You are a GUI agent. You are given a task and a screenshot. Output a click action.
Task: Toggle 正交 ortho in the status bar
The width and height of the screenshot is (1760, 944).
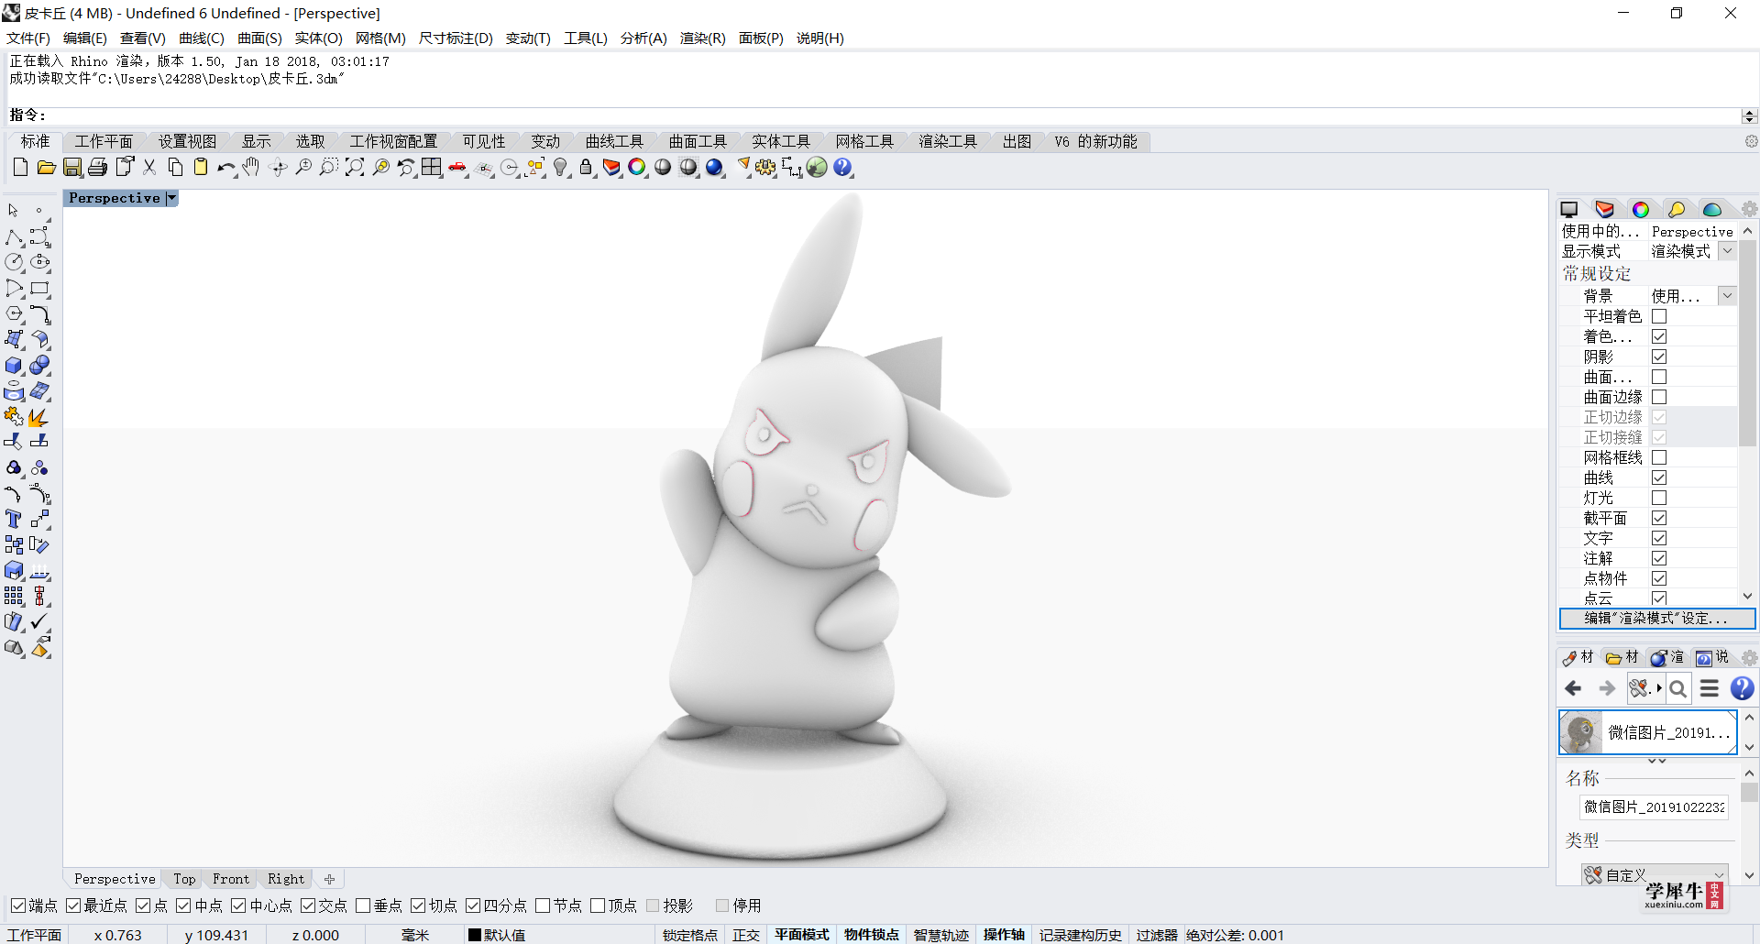[746, 935]
